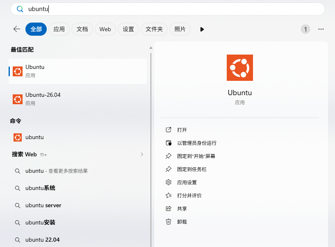Choose 卸载 to uninstall Ubuntu
The image size is (335, 247).
[x=182, y=222]
